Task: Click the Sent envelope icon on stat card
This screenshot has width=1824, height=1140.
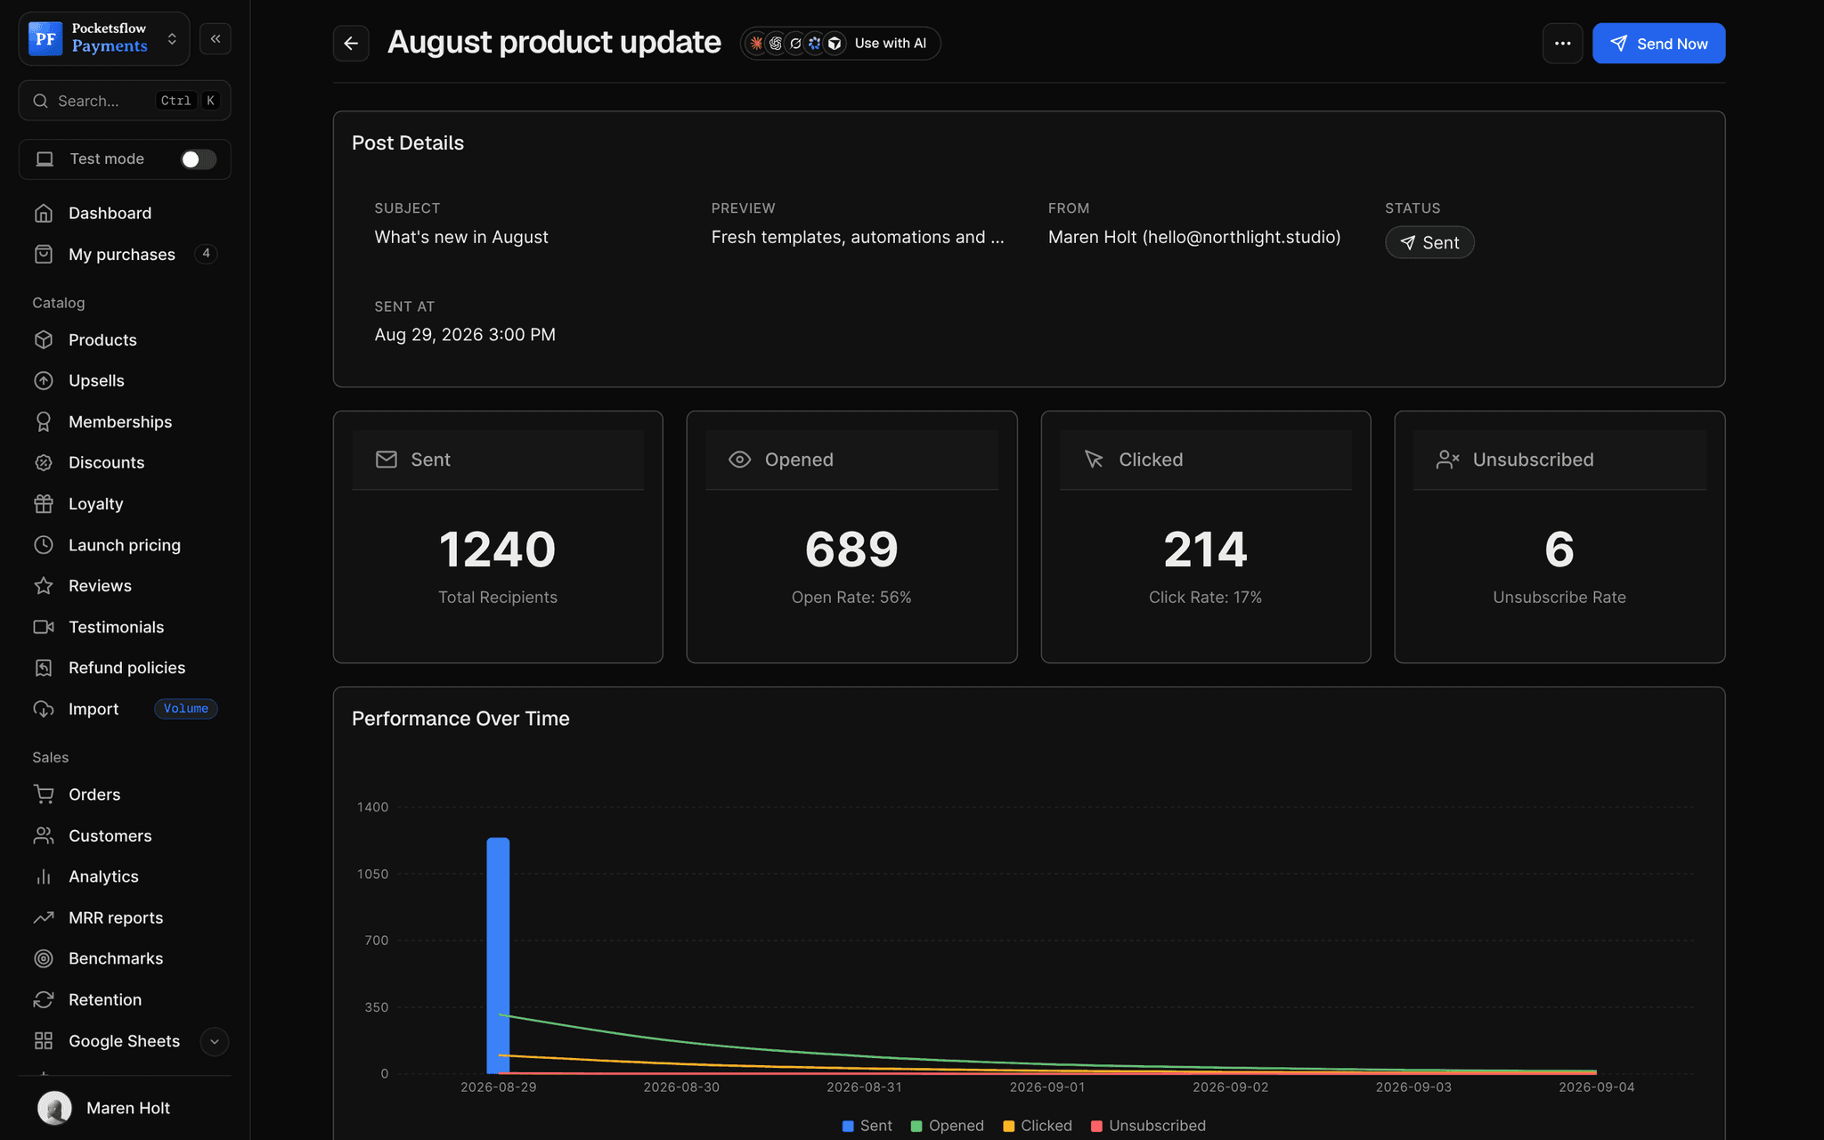Action: (x=386, y=460)
